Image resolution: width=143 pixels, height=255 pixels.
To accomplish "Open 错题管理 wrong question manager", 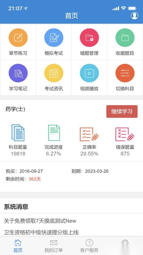I will tap(89, 38).
